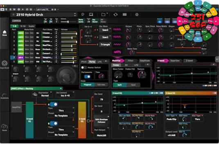
Task: Click the Home icon in left sidebar
Action: [5, 33]
